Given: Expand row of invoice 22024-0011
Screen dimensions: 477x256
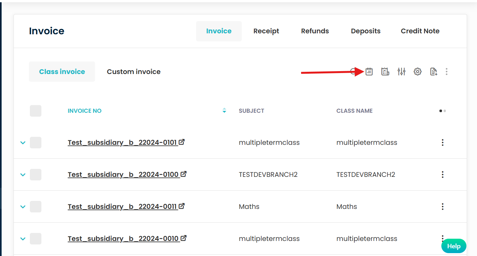Looking at the screenshot, I should point(23,207).
